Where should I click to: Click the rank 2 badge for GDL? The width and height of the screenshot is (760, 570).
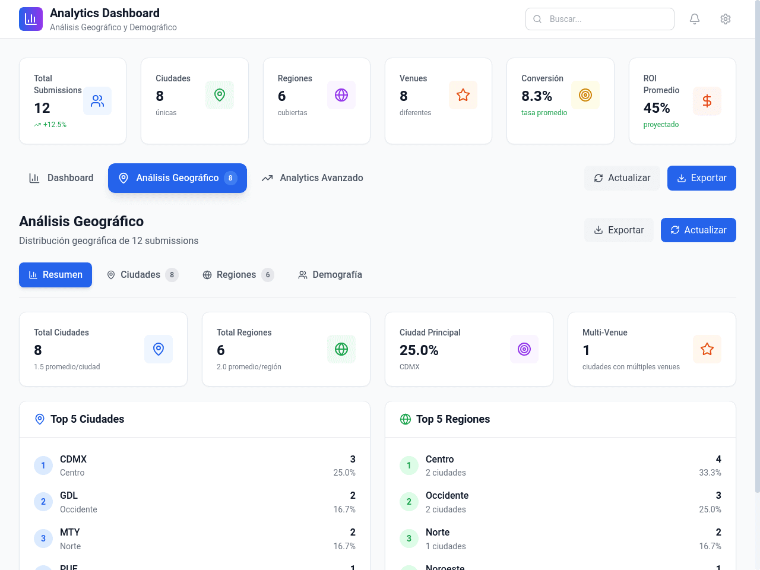pos(43,502)
